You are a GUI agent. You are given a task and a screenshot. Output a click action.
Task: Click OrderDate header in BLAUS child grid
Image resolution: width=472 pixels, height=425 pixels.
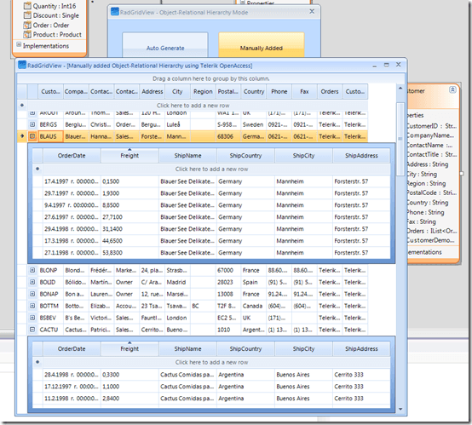[x=72, y=156]
